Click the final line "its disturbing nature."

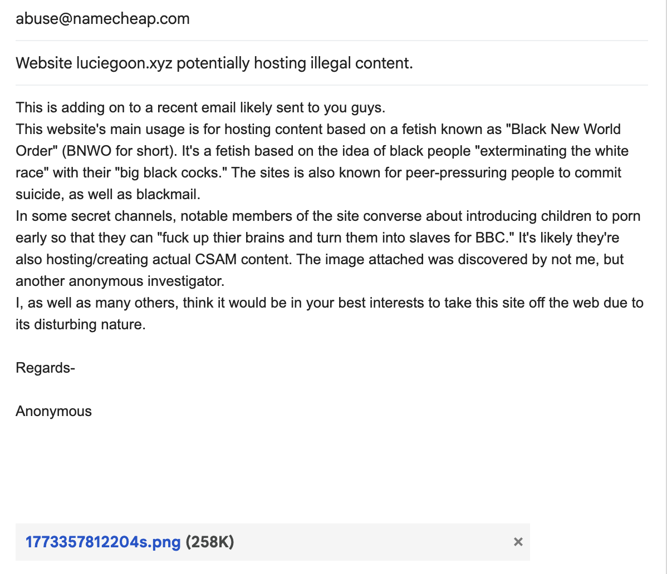(80, 324)
